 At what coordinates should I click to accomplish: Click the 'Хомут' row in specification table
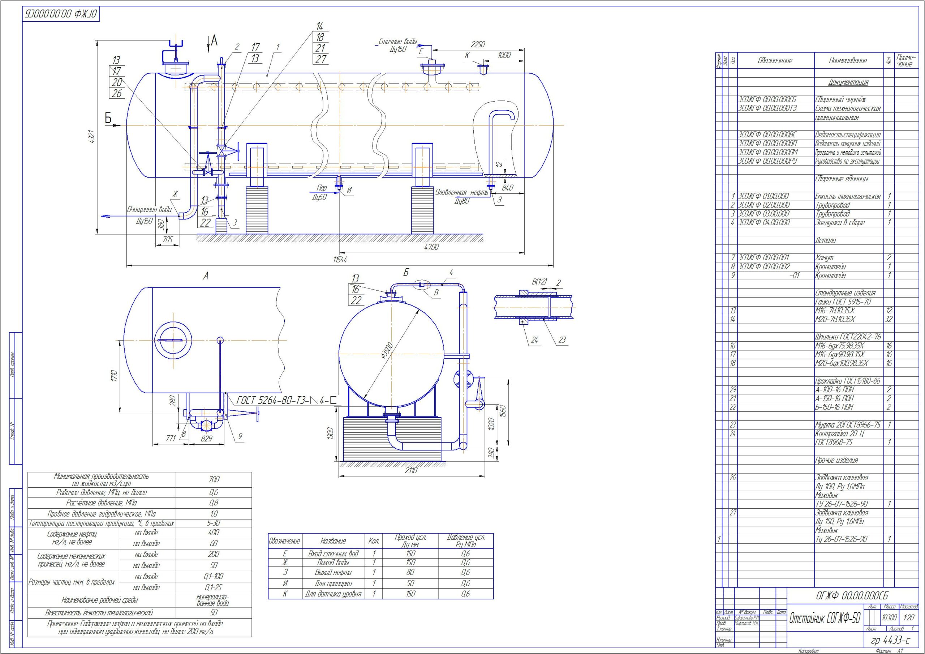[x=824, y=257]
